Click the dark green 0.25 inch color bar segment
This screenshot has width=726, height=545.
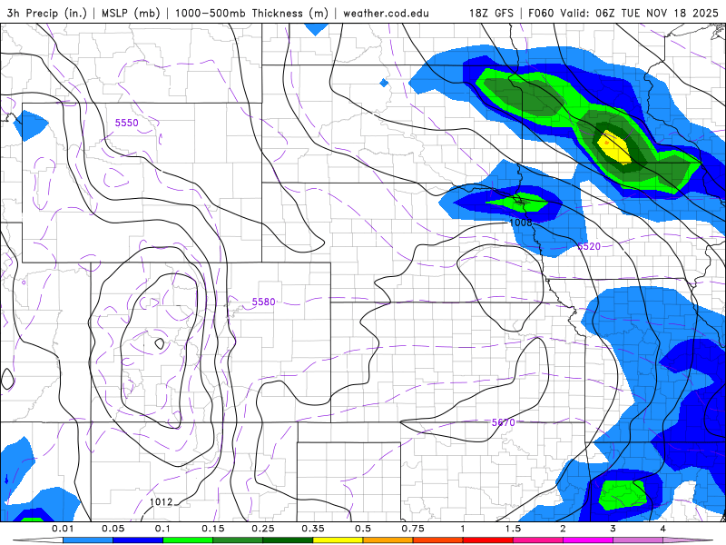288,540
